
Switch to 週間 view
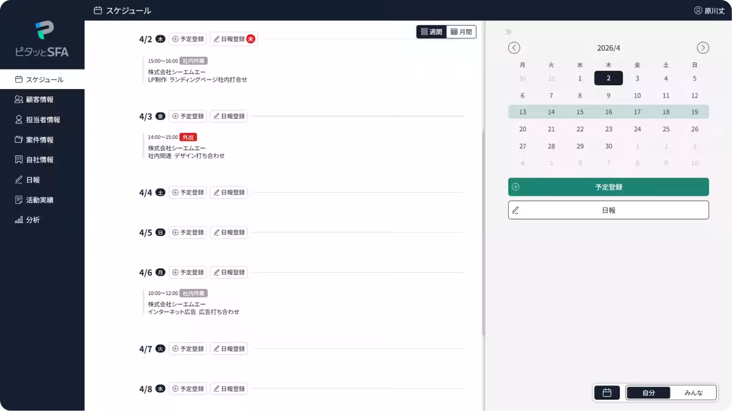point(432,32)
